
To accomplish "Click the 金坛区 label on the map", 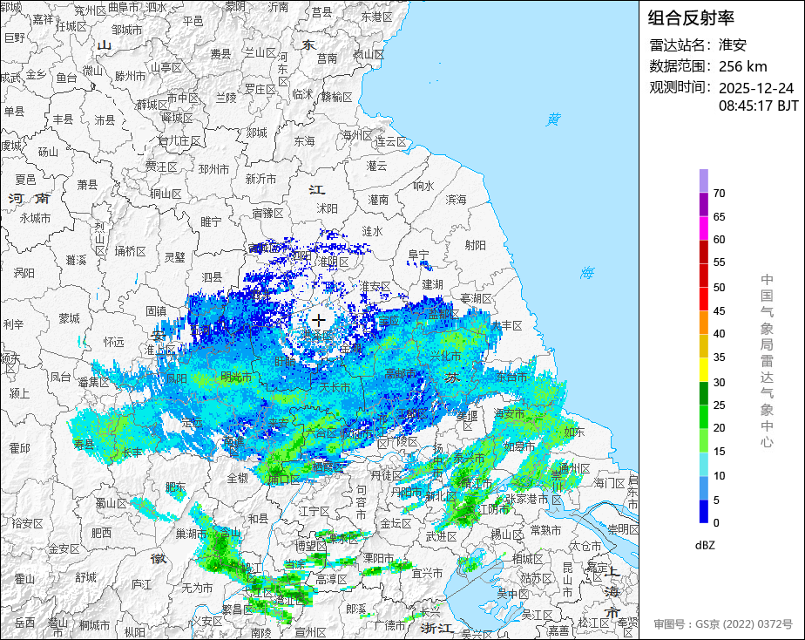I will click(x=396, y=523).
